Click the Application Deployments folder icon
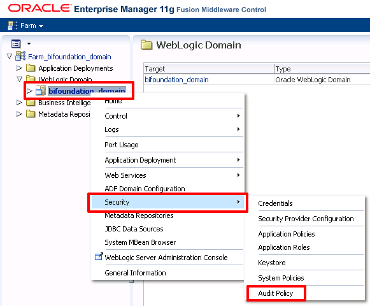The image size is (370, 306). coord(31,68)
